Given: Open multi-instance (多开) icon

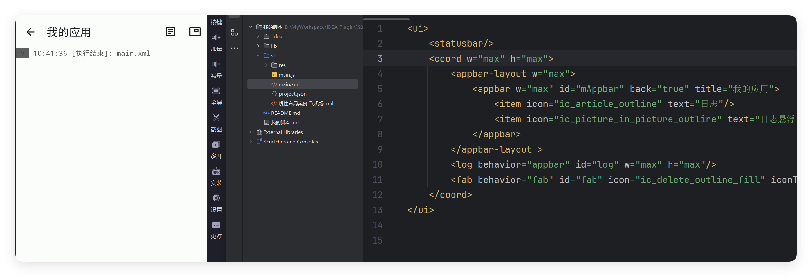Looking at the screenshot, I should tap(216, 145).
